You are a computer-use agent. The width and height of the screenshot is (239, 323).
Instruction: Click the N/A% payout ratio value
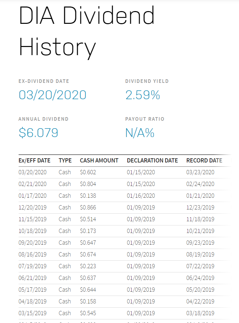click(140, 133)
